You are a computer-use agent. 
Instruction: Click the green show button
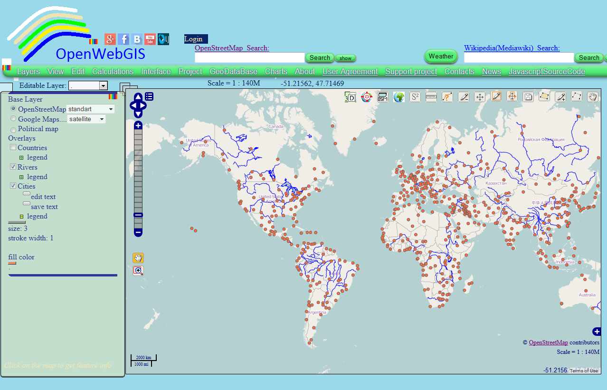point(345,58)
